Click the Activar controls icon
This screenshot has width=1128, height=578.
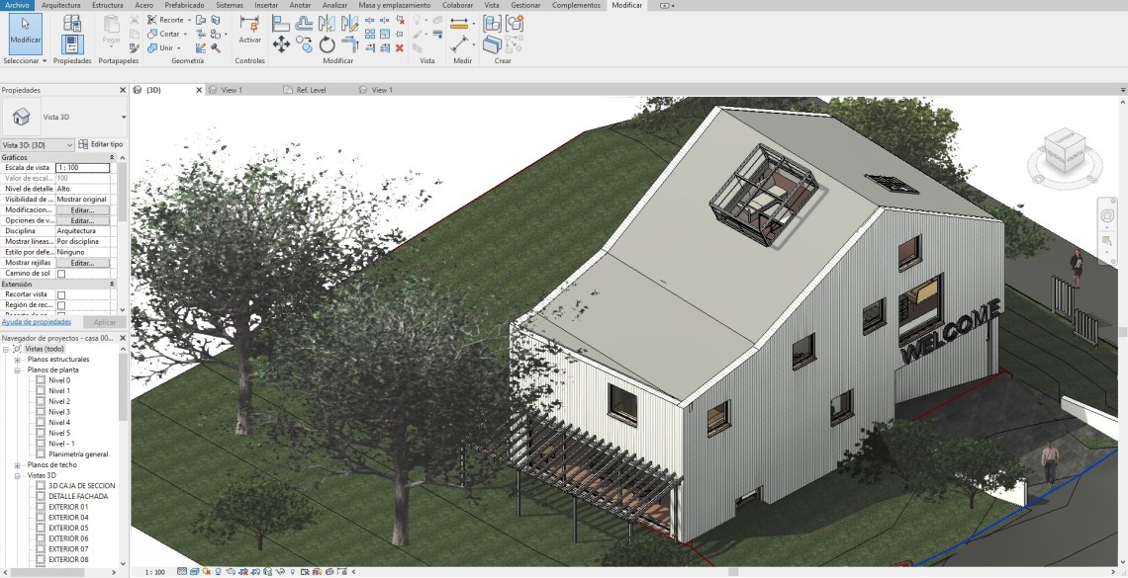click(x=249, y=30)
